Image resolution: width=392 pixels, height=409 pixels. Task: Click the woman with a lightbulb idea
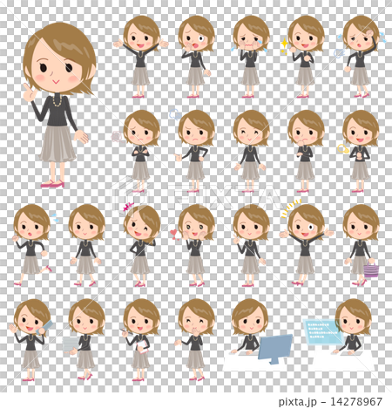[x=359, y=151]
